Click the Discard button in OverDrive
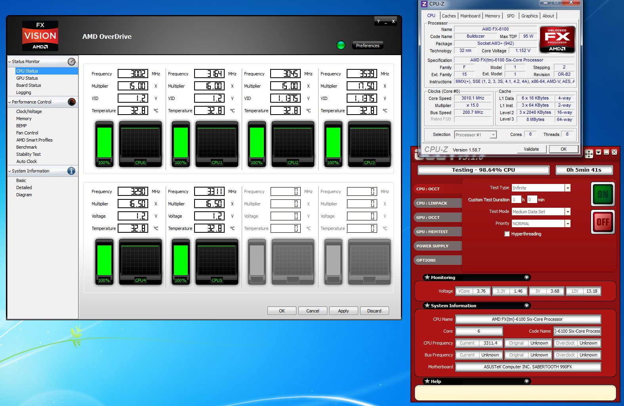The width and height of the screenshot is (624, 406). click(374, 311)
